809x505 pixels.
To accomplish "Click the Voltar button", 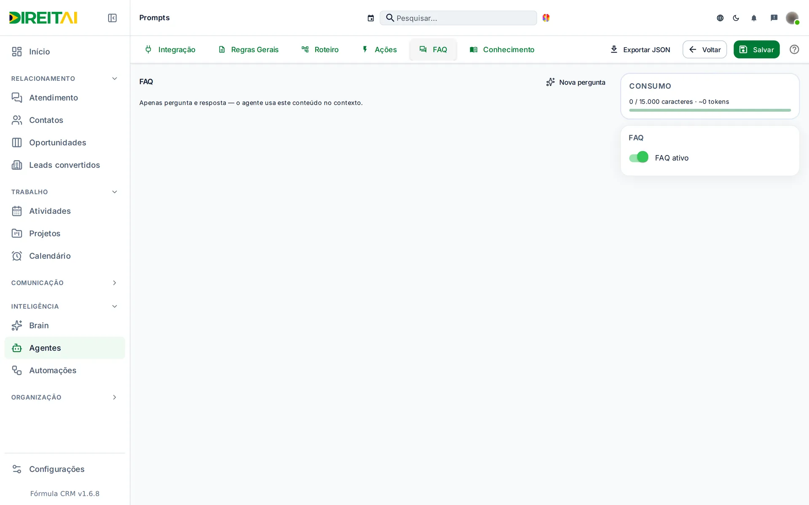I will click(705, 50).
